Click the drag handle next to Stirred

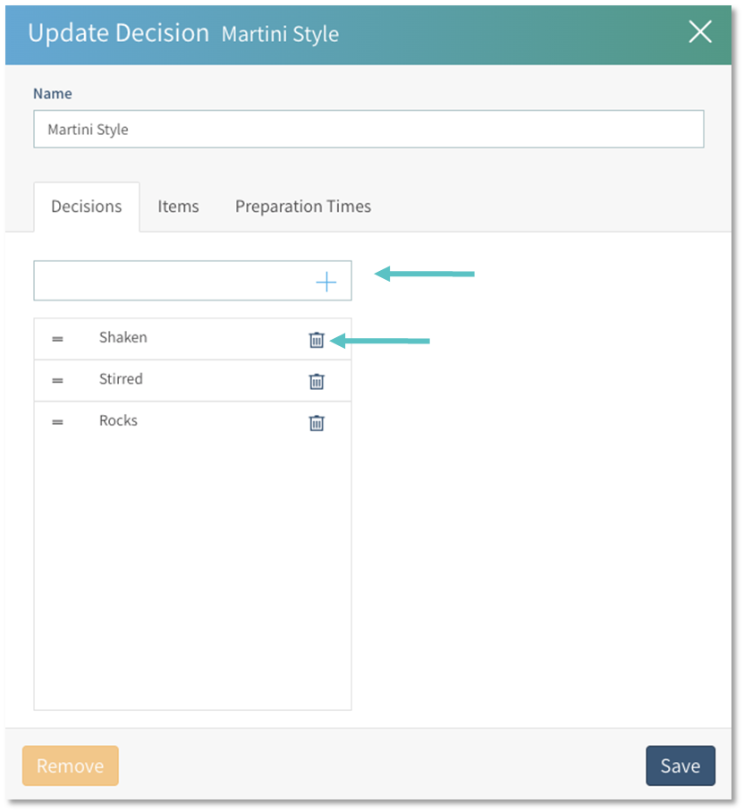(58, 379)
